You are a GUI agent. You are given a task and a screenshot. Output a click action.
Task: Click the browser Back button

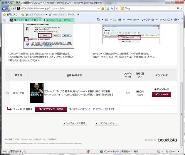coord(4,9)
